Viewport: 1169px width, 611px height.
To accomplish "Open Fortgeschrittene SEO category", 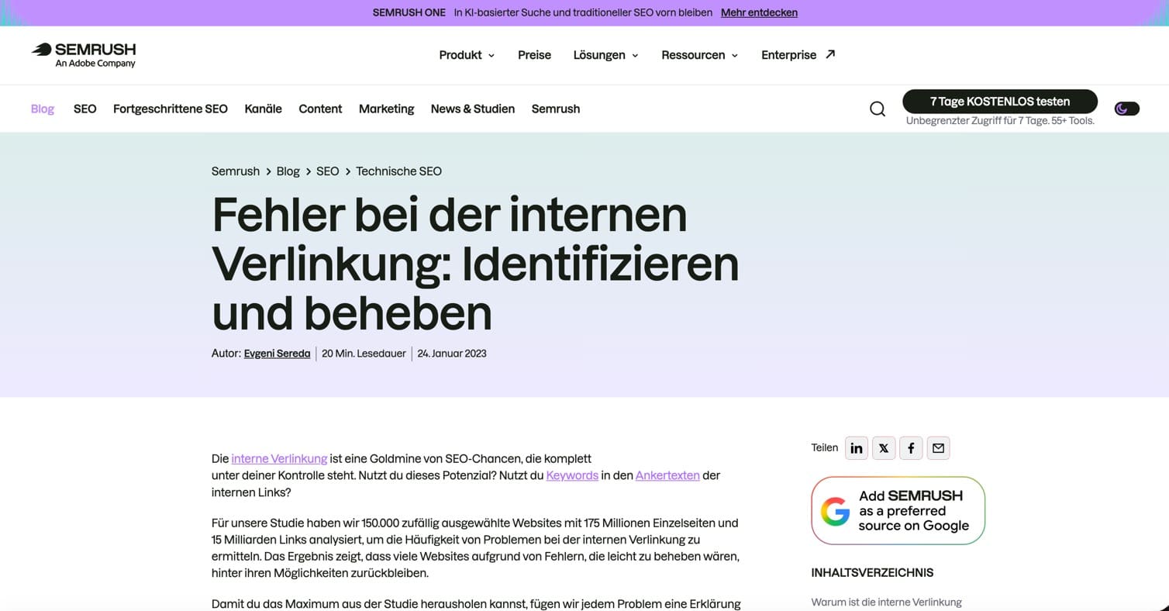I will pyautogui.click(x=171, y=109).
